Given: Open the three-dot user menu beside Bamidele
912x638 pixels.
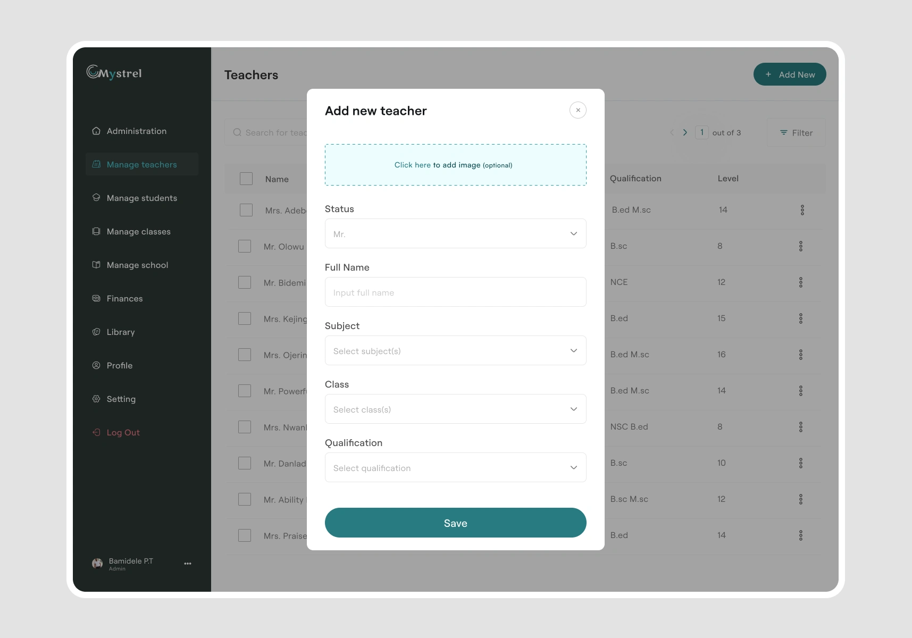Looking at the screenshot, I should [188, 564].
